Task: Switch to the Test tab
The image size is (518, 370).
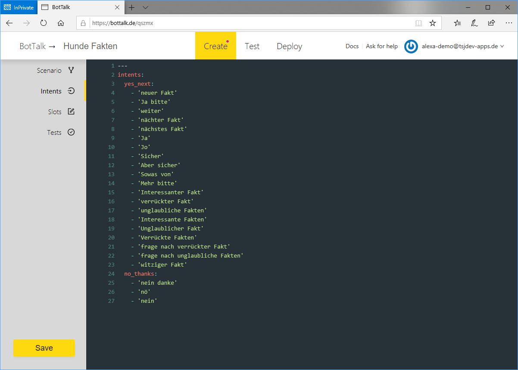Action: [252, 47]
